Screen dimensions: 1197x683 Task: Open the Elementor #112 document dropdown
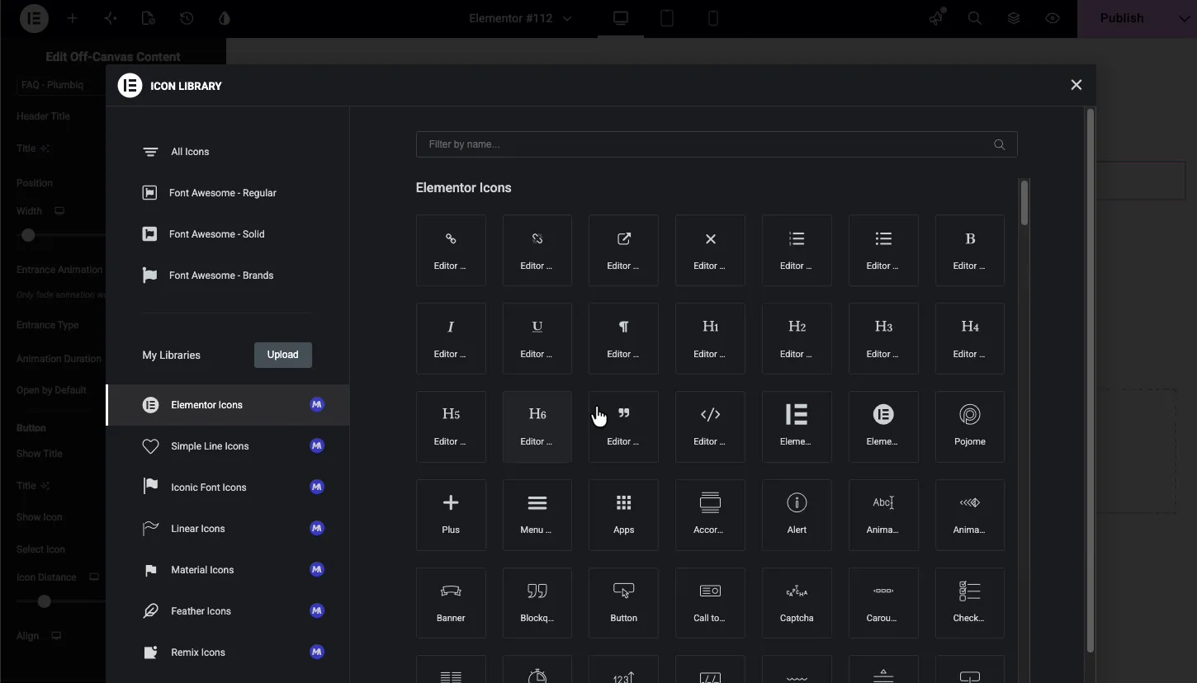520,18
